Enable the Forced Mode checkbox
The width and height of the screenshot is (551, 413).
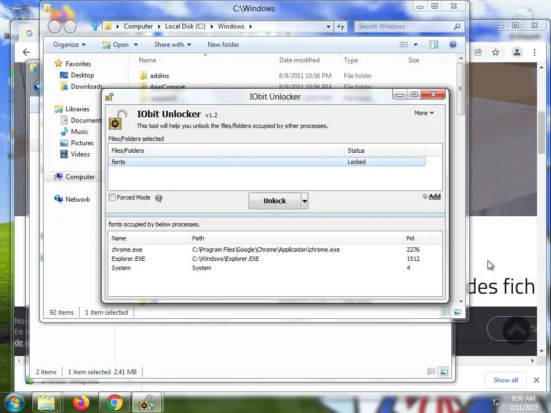112,197
